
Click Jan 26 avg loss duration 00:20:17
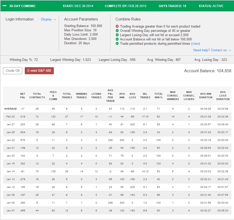coord(223,132)
